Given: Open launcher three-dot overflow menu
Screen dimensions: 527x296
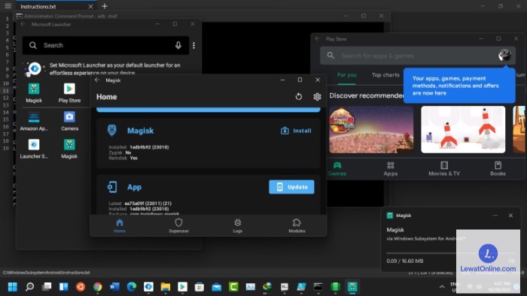Looking at the screenshot, I should [x=194, y=45].
